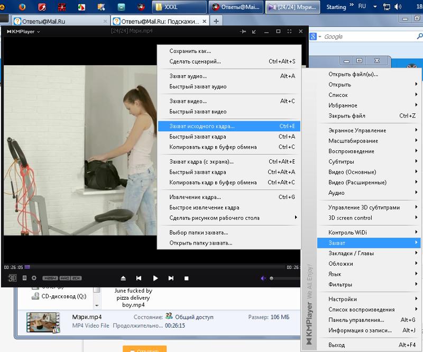Open Firefox from the taskbar
423x352 pixels.
22,7
